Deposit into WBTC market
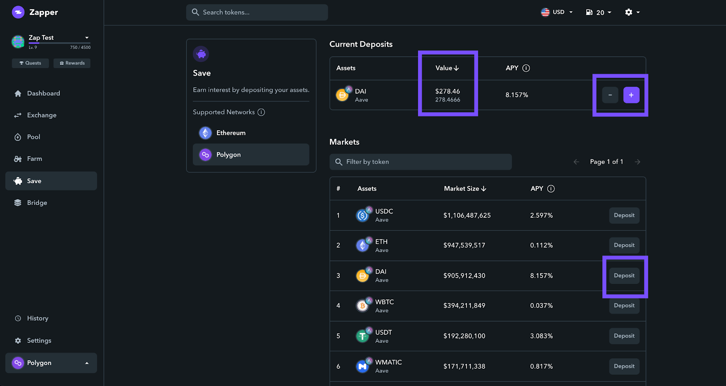 tap(624, 306)
